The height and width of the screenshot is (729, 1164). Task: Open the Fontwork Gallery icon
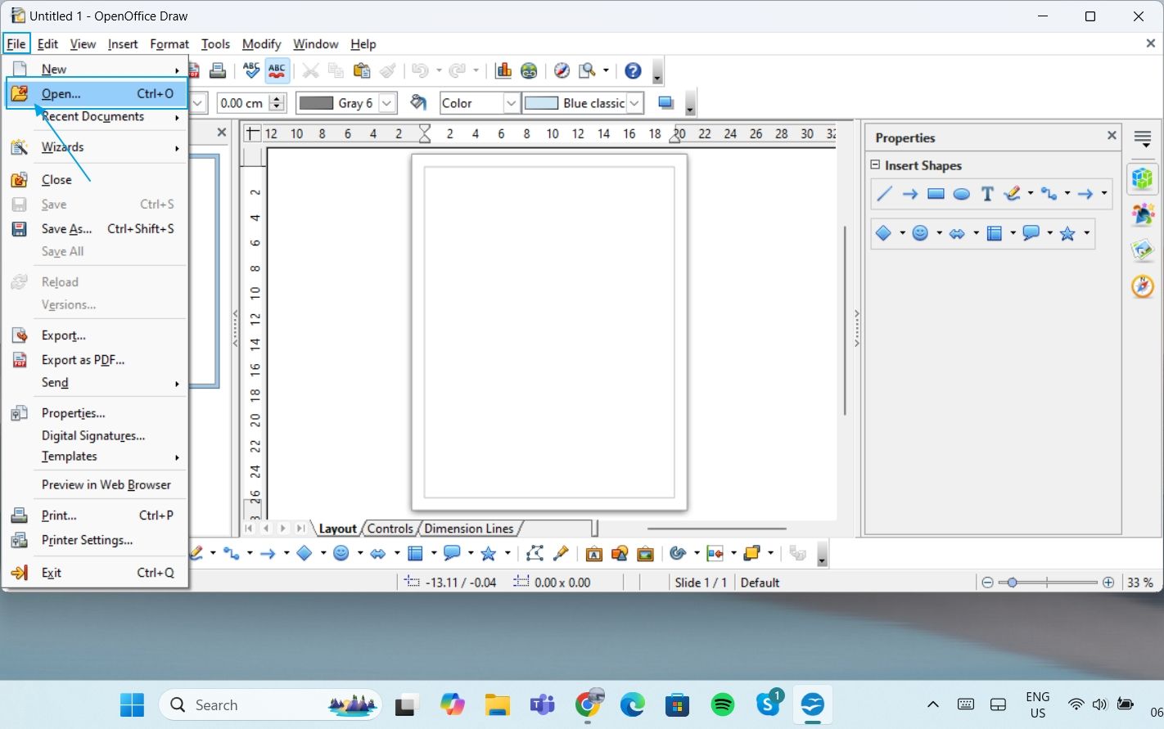pyautogui.click(x=594, y=554)
